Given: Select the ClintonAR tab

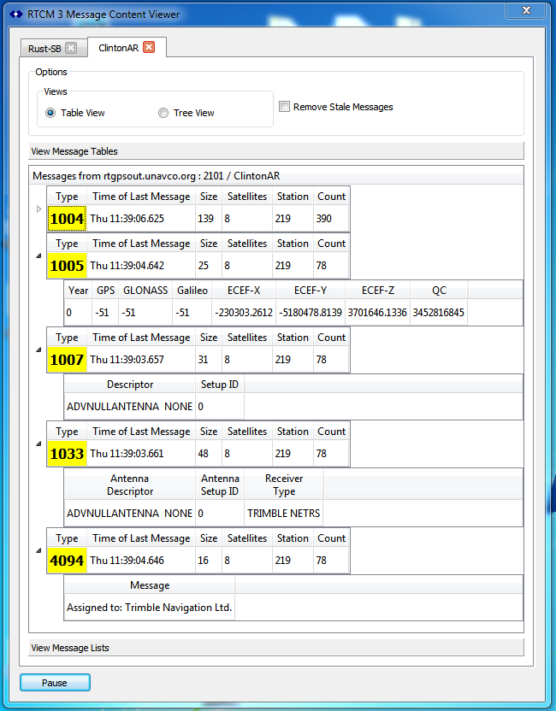Looking at the screenshot, I should coord(118,48).
